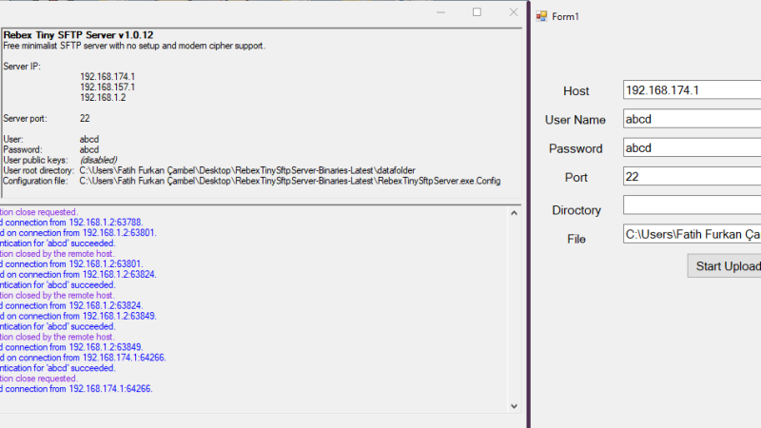Click log line 'on connection from 192.168.1.2:63824'

(x=78, y=275)
